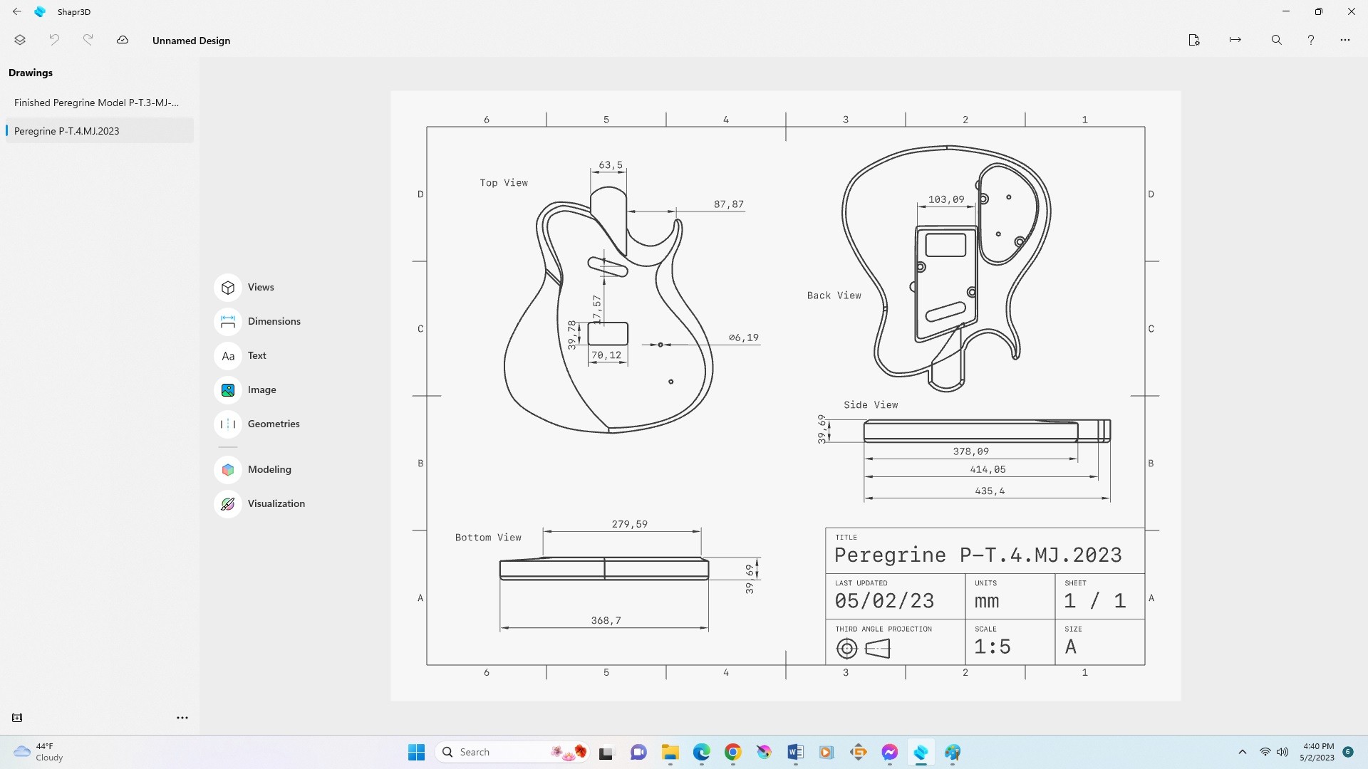Select the 279,59 dimension
Screen dimensions: 1368x769
tap(630, 524)
